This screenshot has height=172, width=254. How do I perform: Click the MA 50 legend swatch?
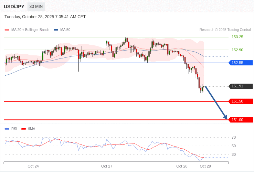pyautogui.click(x=56, y=30)
